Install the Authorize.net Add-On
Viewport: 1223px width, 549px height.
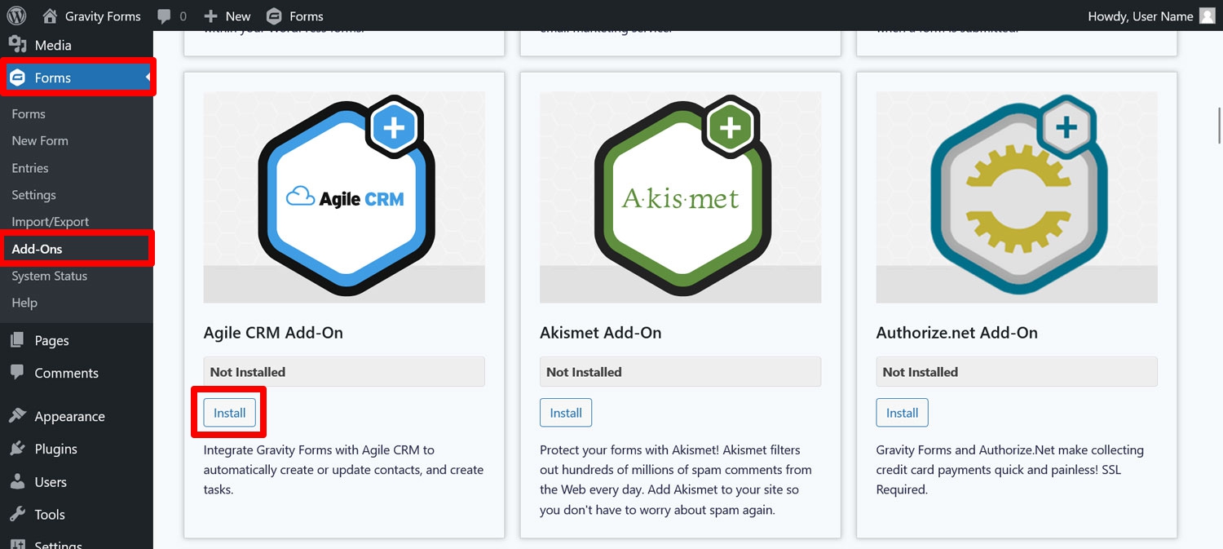coord(902,413)
